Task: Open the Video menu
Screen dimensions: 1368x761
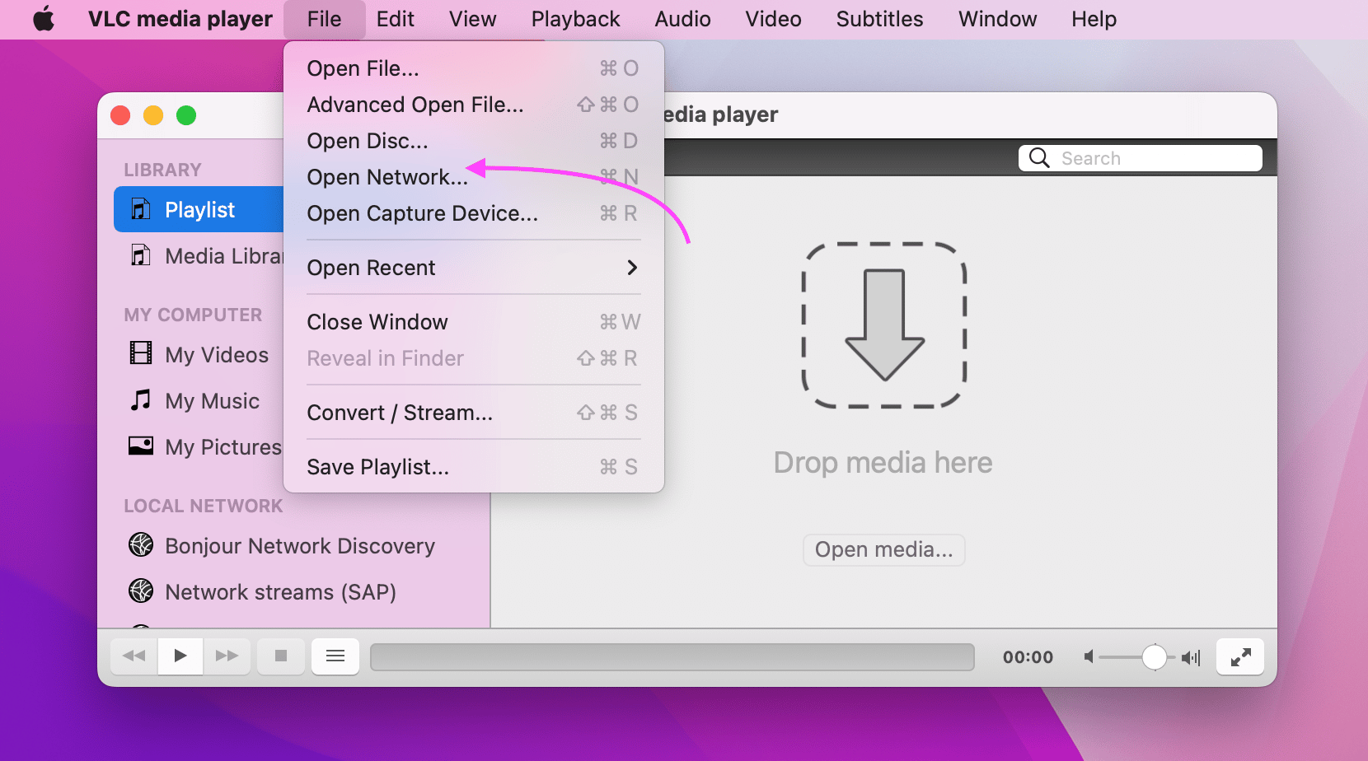Action: 773,19
